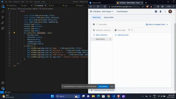Expand the Full Stack - Vedic Project dropdown
Image resolution: width=176 pixels, height=99 pixels.
pos(103,12)
